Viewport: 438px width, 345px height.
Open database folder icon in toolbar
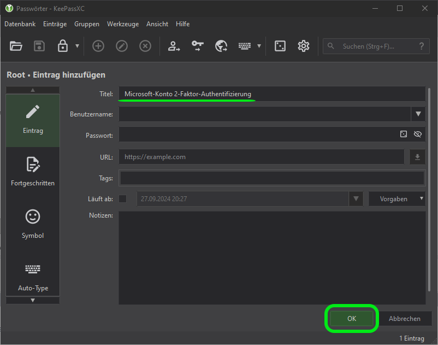(x=16, y=46)
